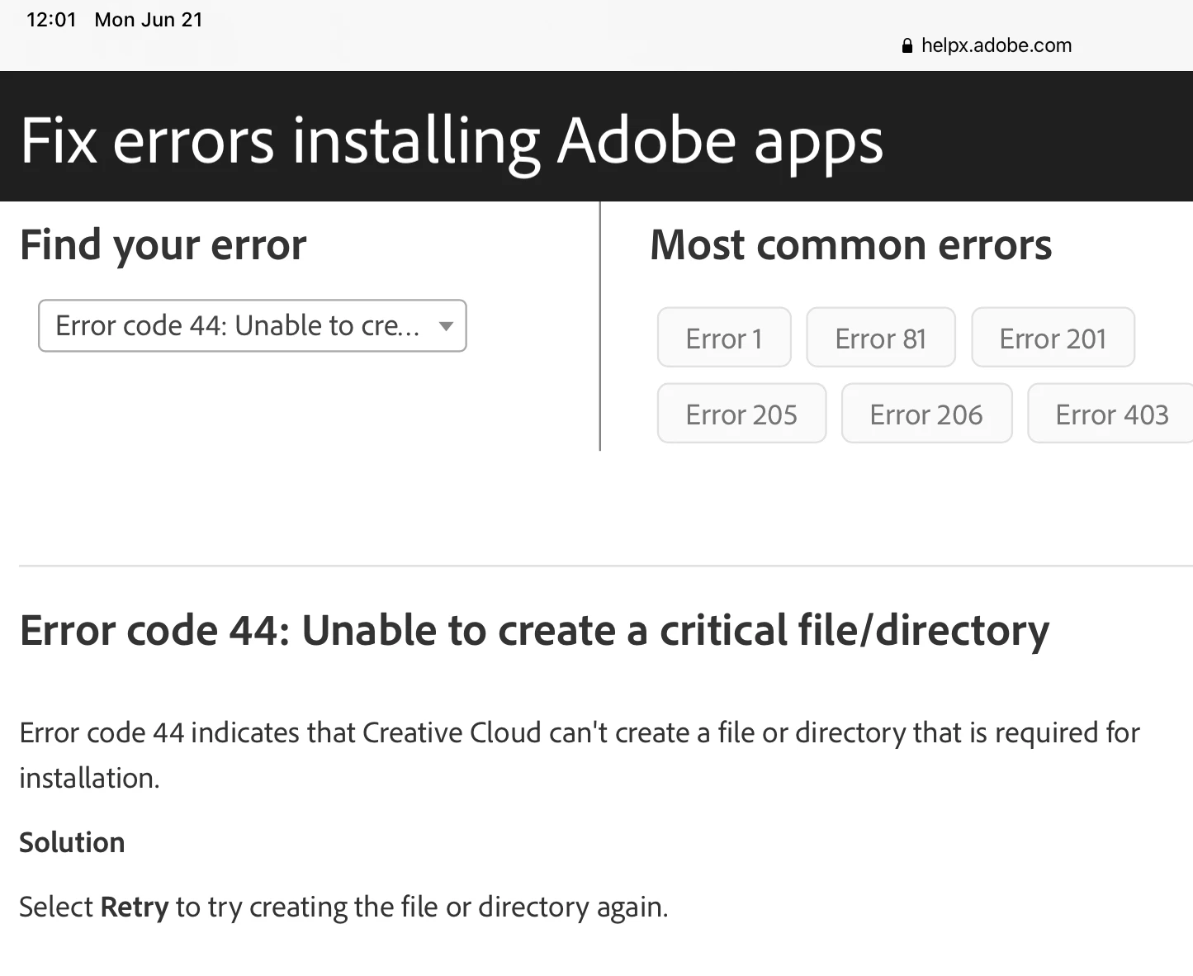Viewport: 1193px width, 976px height.
Task: Click the Error 403 button
Action: point(1111,414)
